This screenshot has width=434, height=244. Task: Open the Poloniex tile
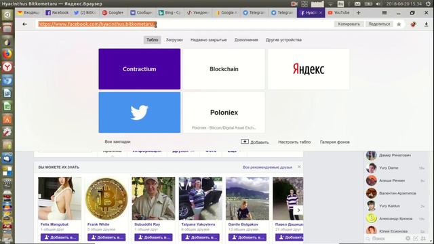tap(224, 113)
